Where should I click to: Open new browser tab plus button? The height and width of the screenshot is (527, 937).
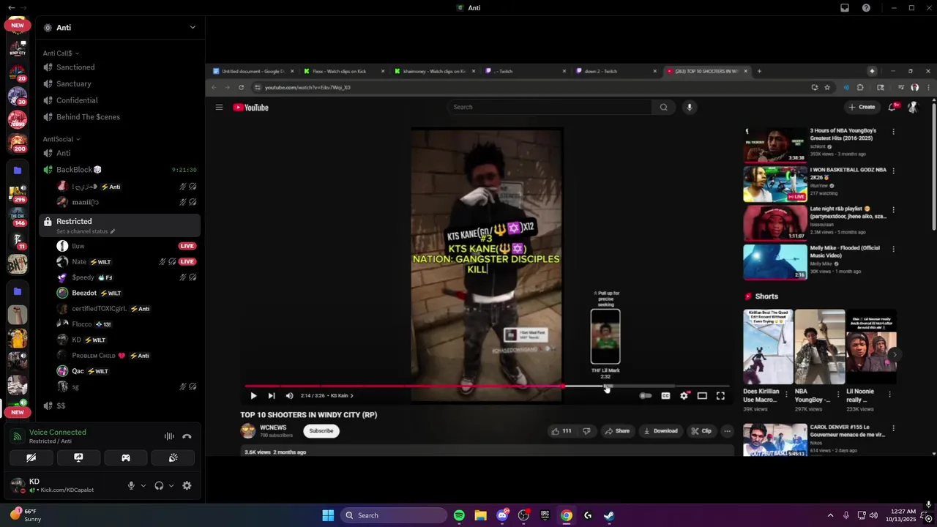pos(759,71)
